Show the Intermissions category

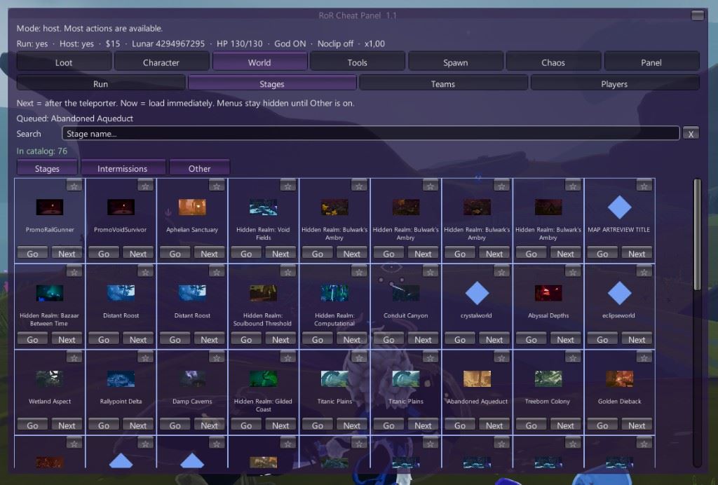(123, 168)
